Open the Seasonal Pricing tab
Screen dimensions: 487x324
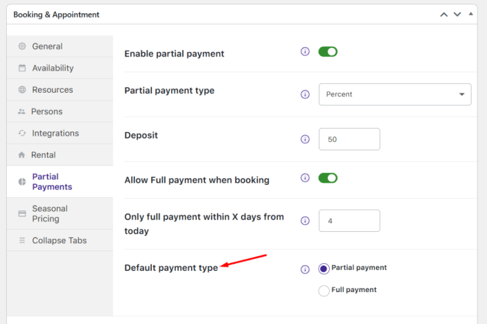(x=60, y=213)
